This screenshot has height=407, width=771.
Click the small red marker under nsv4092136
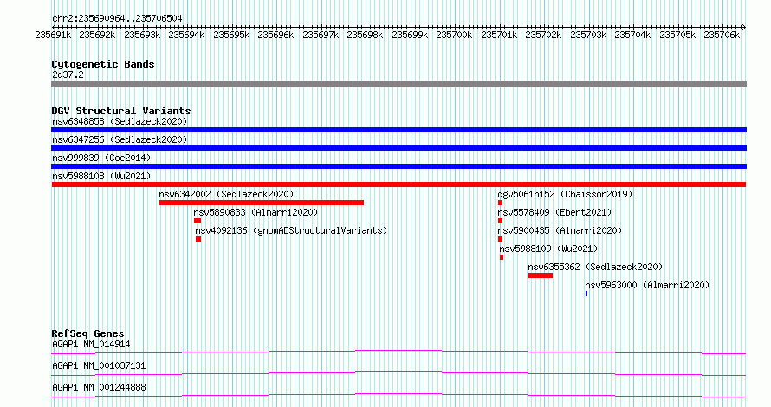[198, 239]
